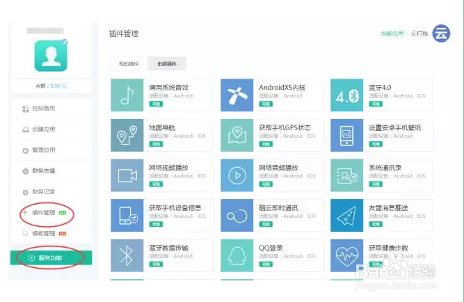Click the 插件管理 page heading
The image size is (464, 302).
tap(124, 34)
